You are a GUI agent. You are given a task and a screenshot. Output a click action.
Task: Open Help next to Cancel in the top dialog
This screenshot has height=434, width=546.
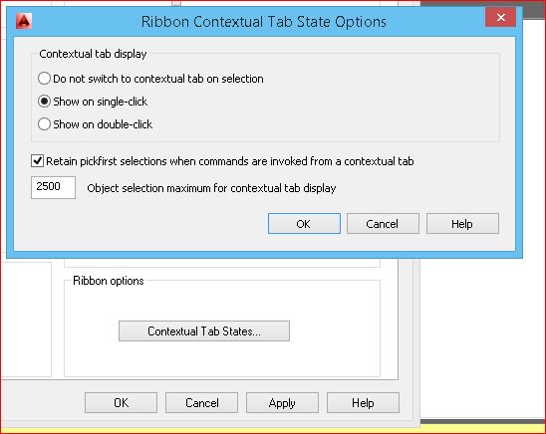tap(462, 224)
